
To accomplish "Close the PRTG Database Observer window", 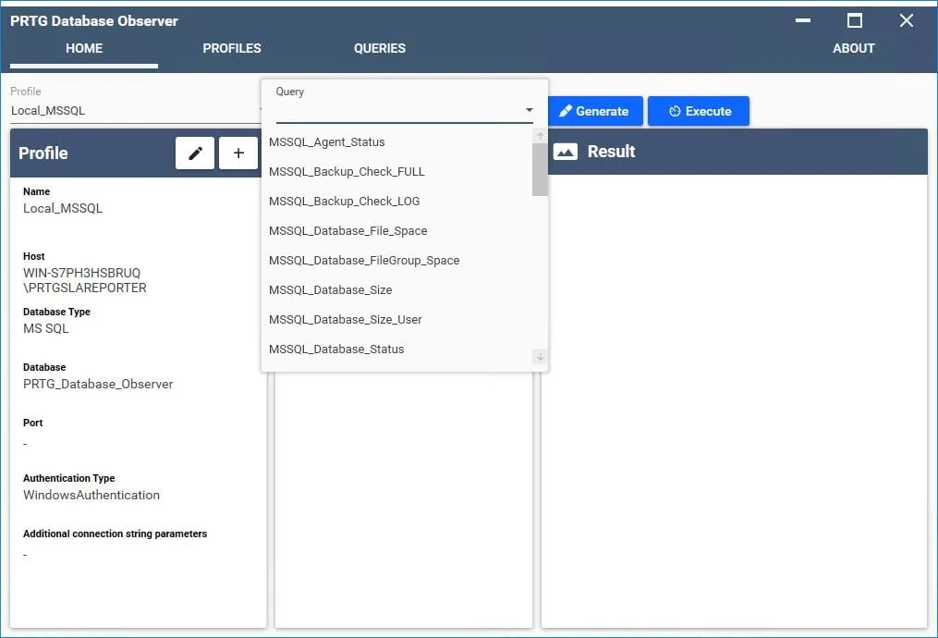I will pyautogui.click(x=907, y=20).
